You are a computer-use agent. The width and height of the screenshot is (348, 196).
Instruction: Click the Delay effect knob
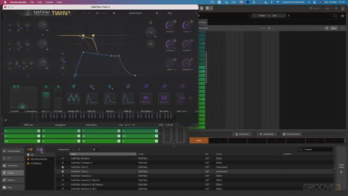(186, 26)
